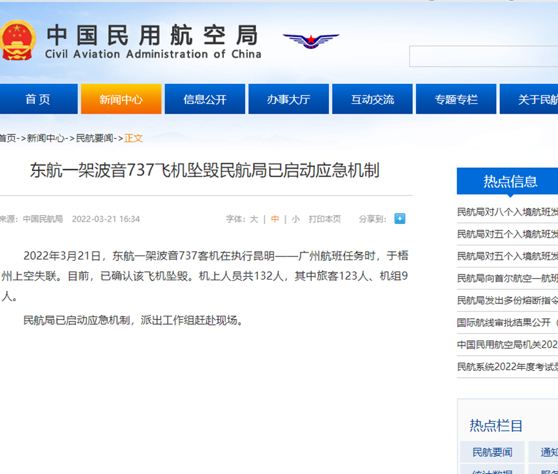This screenshot has height=474, width=558.
Task: Click the national emblem logo icon
Action: 17,40
